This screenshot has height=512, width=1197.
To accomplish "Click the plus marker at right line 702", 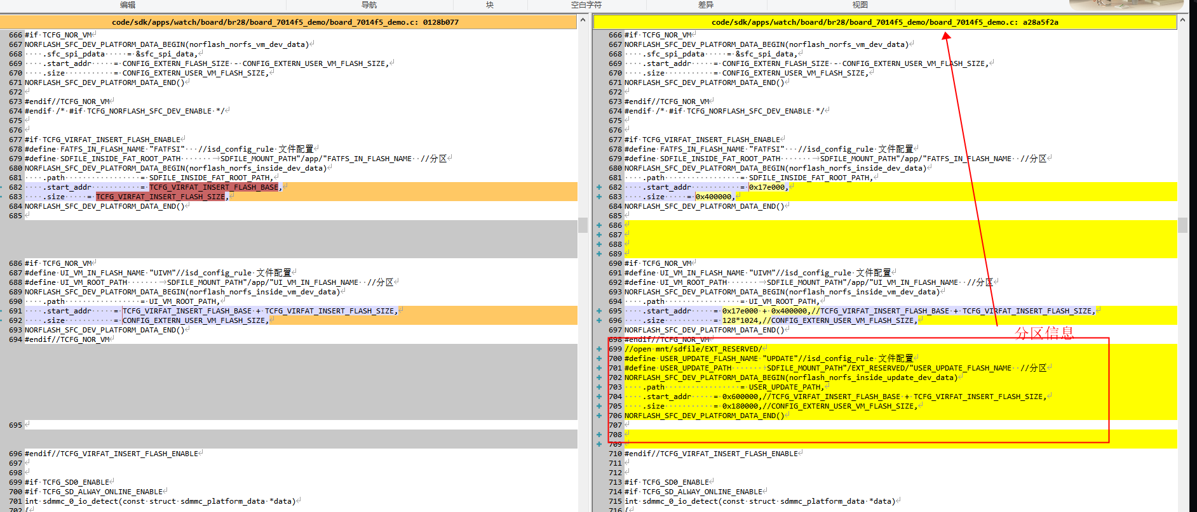I will (599, 377).
